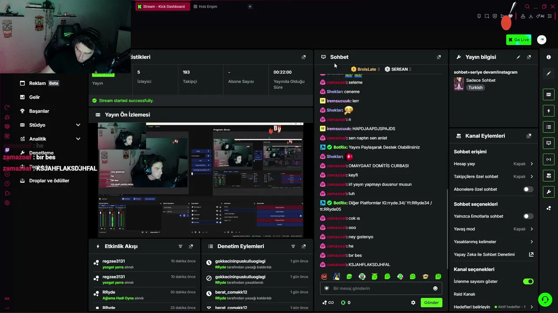Image resolution: width=558 pixels, height=313 pixels.
Task: Open gokkecininpuskulluoglagi unban entry
Action: (257, 264)
